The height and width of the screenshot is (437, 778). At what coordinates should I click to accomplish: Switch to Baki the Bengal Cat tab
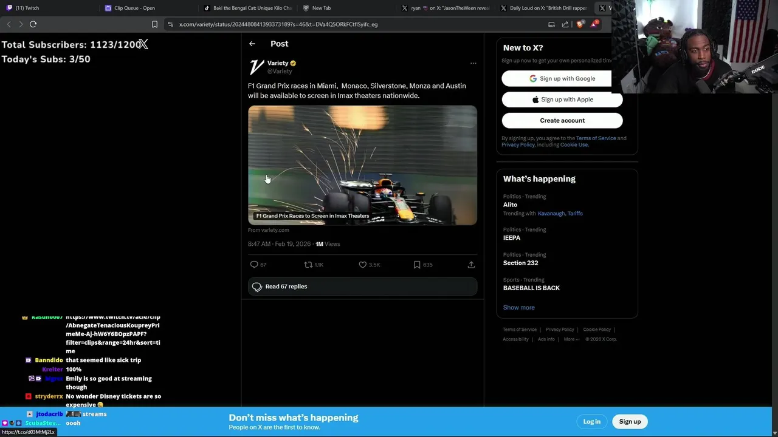tap(248, 8)
